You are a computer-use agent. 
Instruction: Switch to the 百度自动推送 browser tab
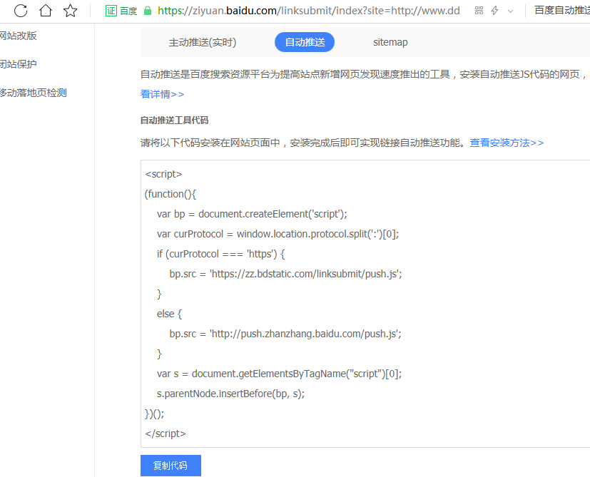561,10
